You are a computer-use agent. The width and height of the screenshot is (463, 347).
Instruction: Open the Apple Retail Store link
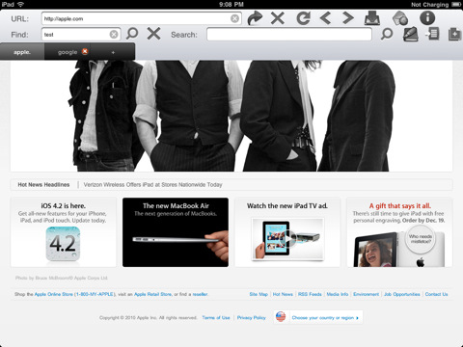(x=152, y=294)
